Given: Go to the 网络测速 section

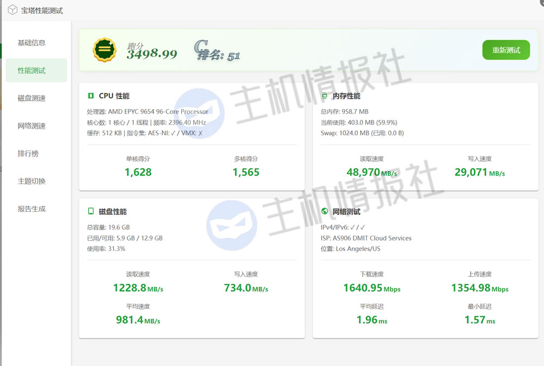Looking at the screenshot, I should pyautogui.click(x=32, y=126).
